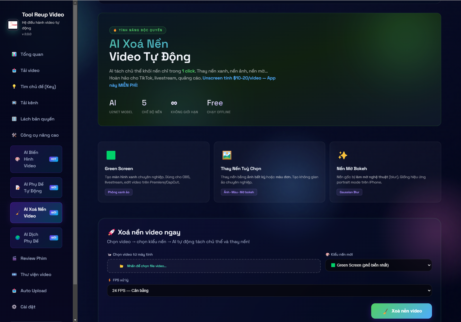This screenshot has width=461, height=322.
Task: Click the Tool Reup Video app logo
Action: (13, 25)
